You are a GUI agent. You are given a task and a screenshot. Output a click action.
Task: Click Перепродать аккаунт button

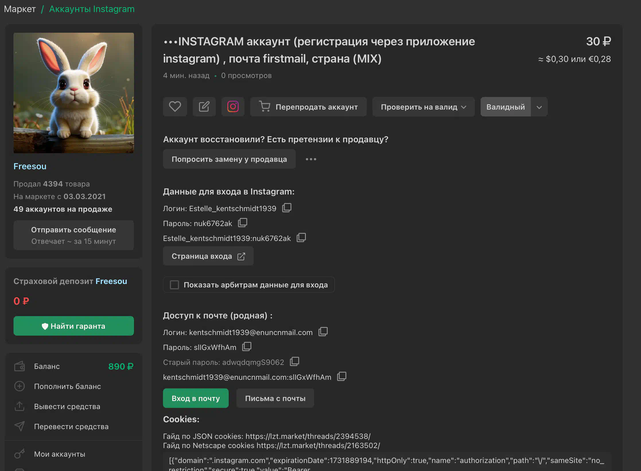(308, 107)
